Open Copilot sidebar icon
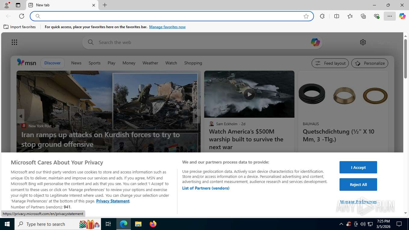Screen dimensions: 409x230 pos(402,16)
